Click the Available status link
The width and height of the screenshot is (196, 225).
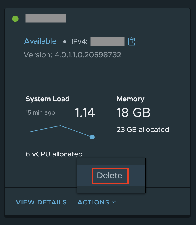[x=40, y=41]
